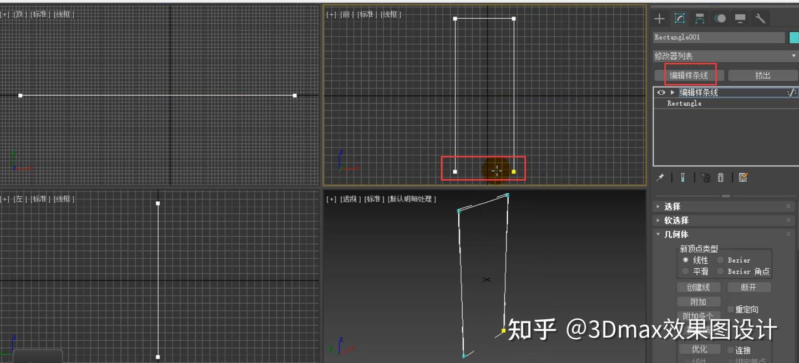Enable the 重定向 checkbox
Image resolution: width=799 pixels, height=363 pixels.
pyautogui.click(x=730, y=309)
